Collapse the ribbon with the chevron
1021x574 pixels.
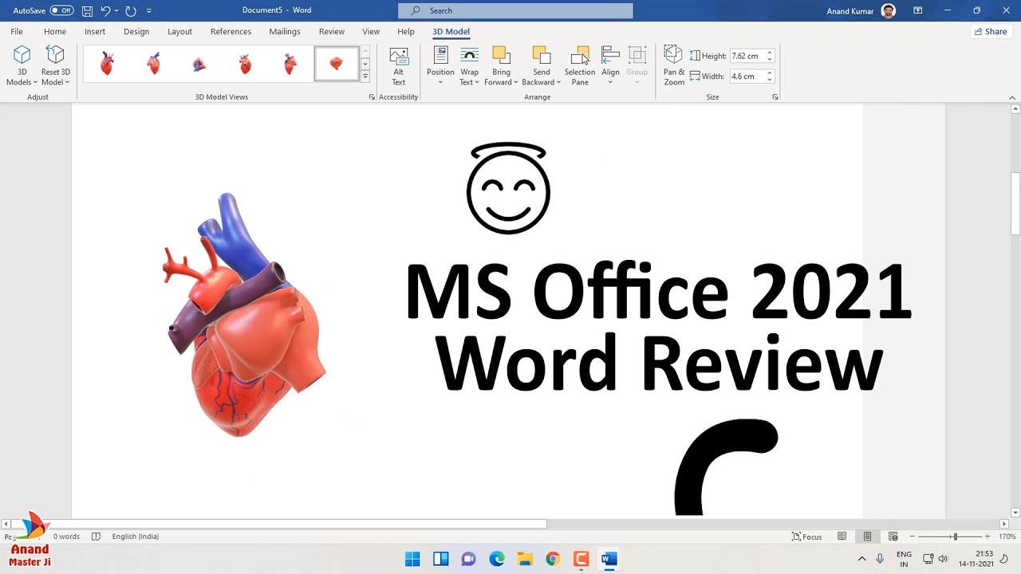(x=1013, y=97)
